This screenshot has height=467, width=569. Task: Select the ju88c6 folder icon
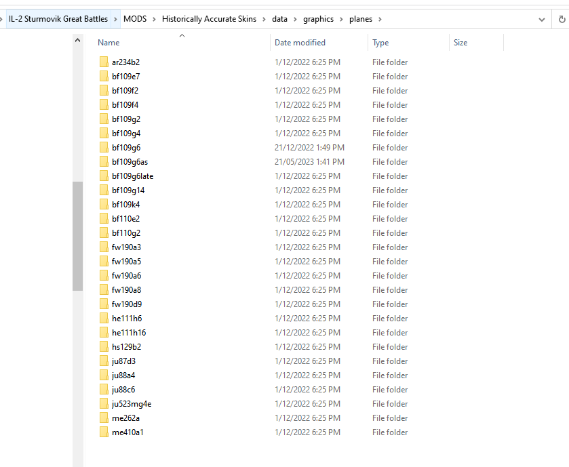tap(104, 390)
